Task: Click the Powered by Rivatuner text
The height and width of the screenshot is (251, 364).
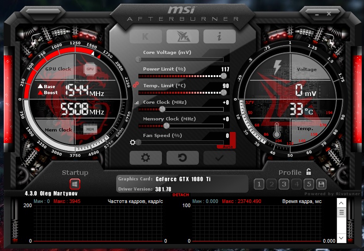Action: [x=332, y=194]
